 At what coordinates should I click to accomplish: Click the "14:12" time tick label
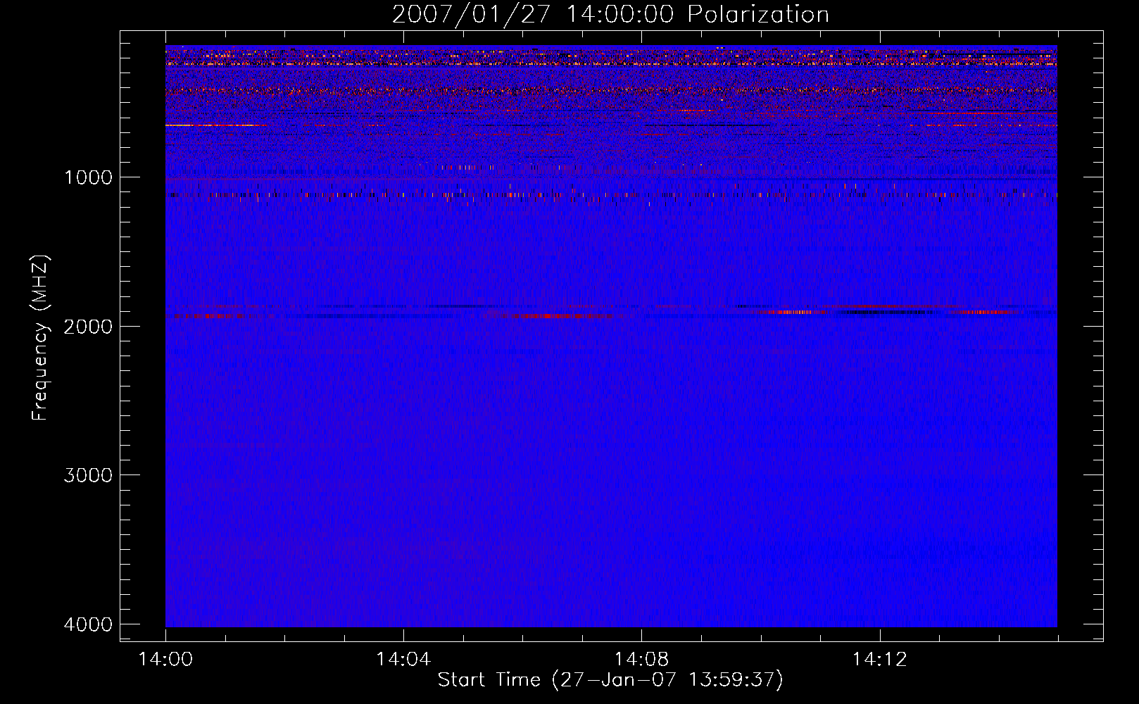(879, 660)
